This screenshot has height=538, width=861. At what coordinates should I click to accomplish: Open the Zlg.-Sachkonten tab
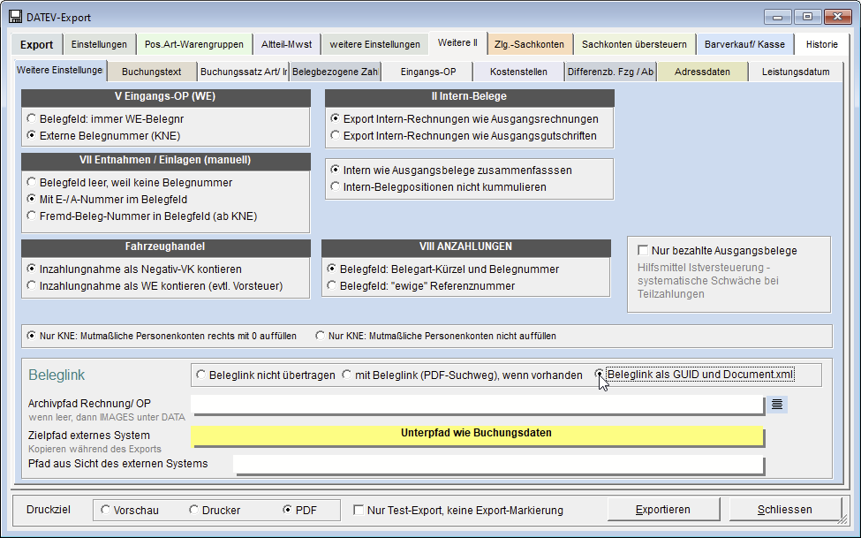pos(529,44)
